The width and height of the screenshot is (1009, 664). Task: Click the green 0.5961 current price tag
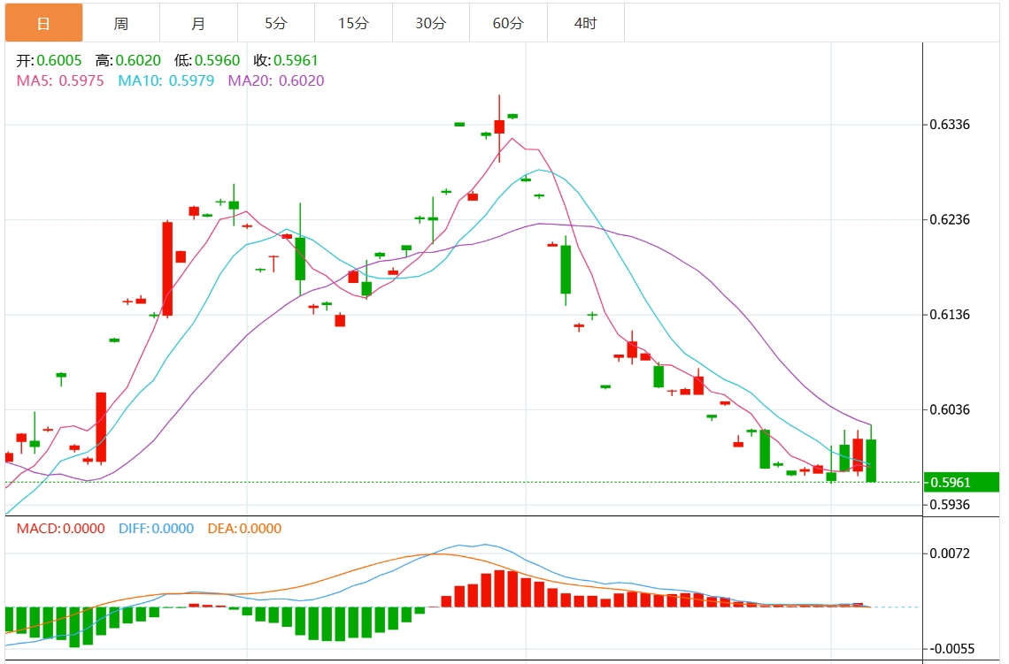[x=960, y=483]
